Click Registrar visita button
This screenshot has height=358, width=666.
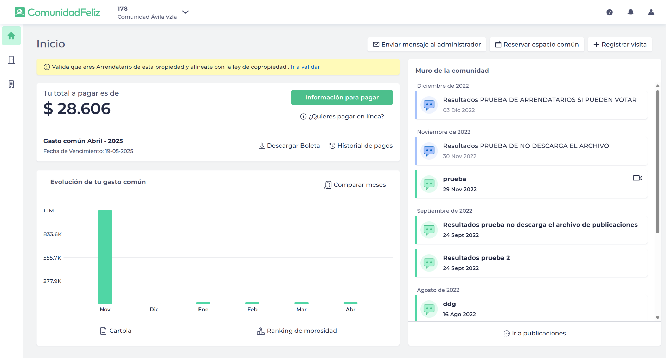(620, 45)
